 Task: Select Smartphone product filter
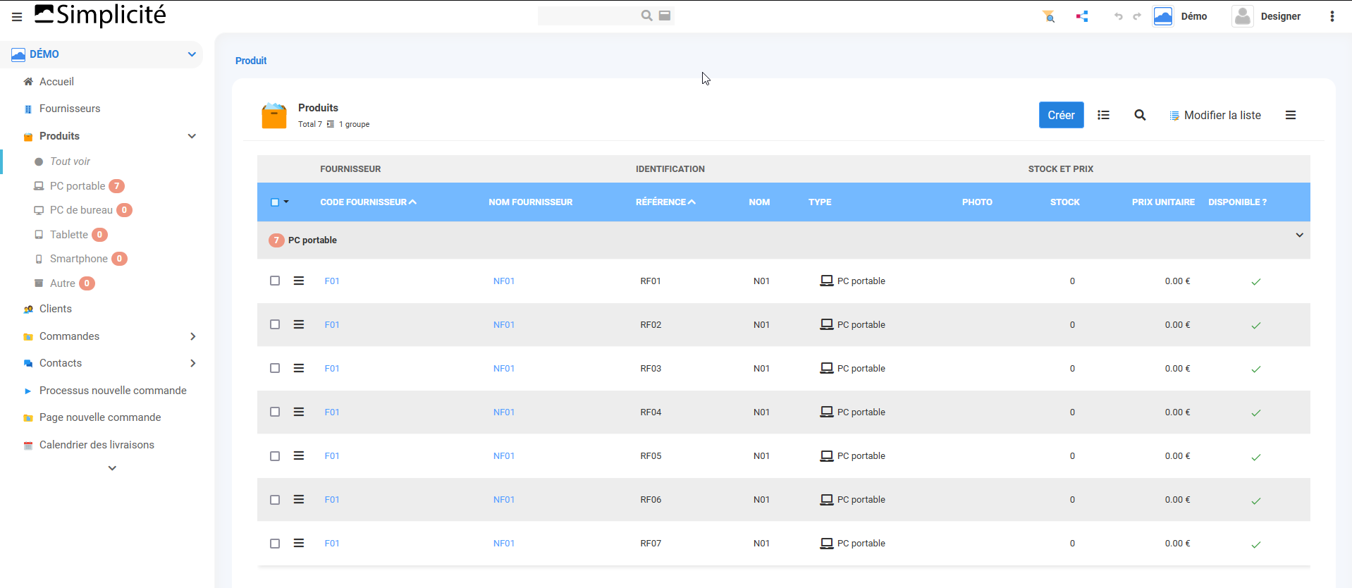tap(79, 259)
